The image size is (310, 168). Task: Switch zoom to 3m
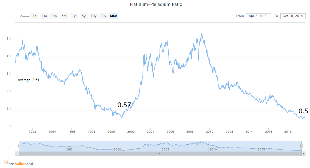click(x=54, y=16)
